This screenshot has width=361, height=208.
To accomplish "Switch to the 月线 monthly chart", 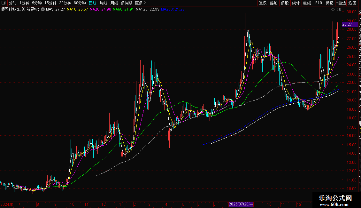I will pos(114,3).
